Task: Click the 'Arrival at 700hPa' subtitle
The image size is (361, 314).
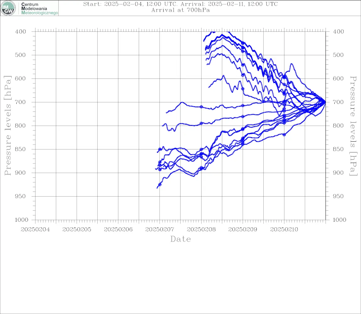Action: (180, 10)
